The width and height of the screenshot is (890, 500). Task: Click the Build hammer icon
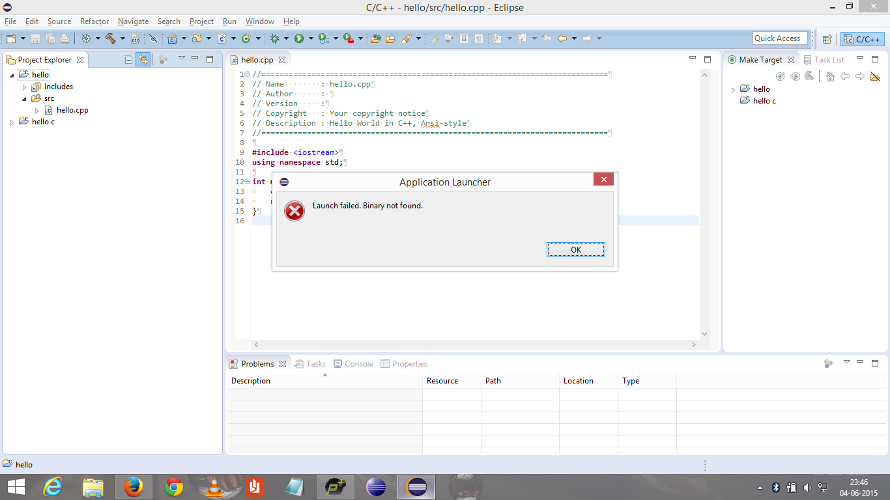[x=111, y=39]
